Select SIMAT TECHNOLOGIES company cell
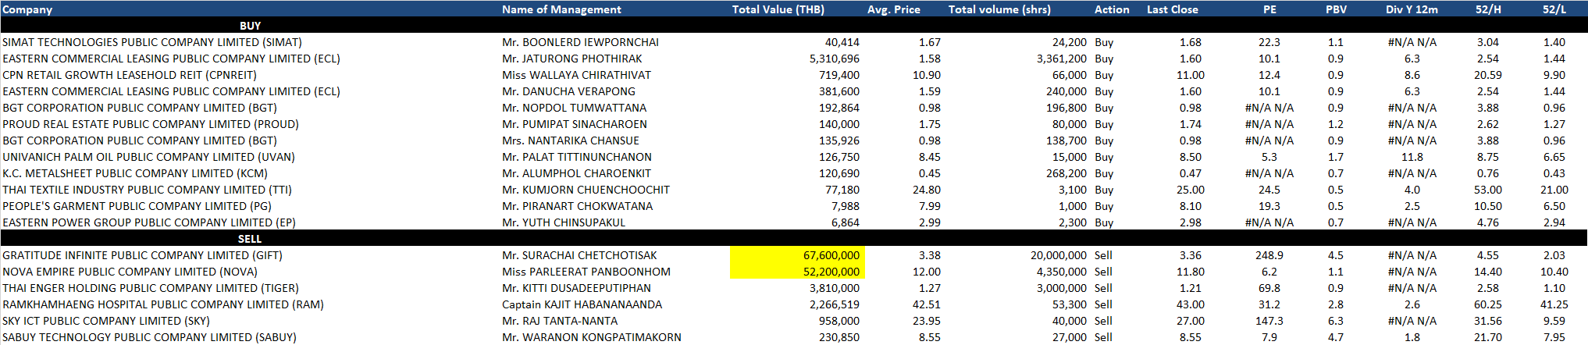This screenshot has width=1588, height=345. pyautogui.click(x=152, y=42)
